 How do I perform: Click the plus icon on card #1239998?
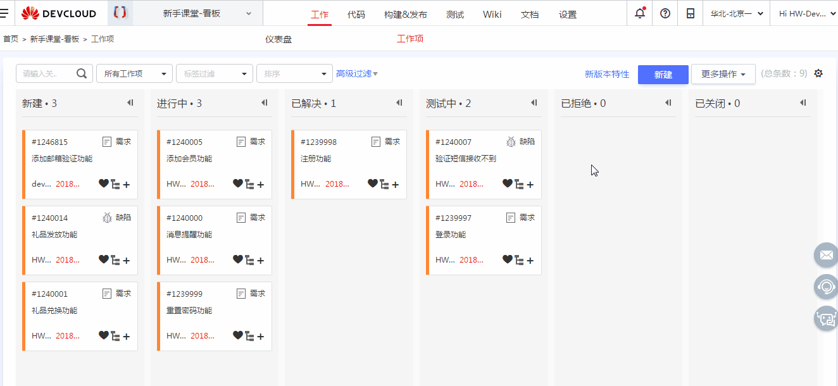pos(396,184)
